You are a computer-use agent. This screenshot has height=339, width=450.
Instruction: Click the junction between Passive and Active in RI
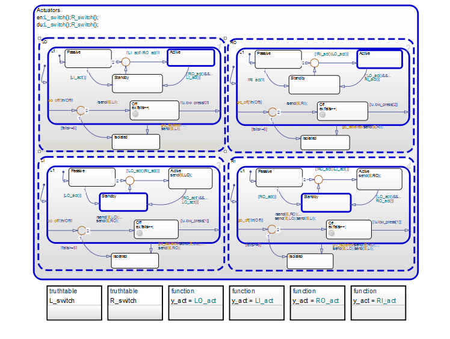319,179
